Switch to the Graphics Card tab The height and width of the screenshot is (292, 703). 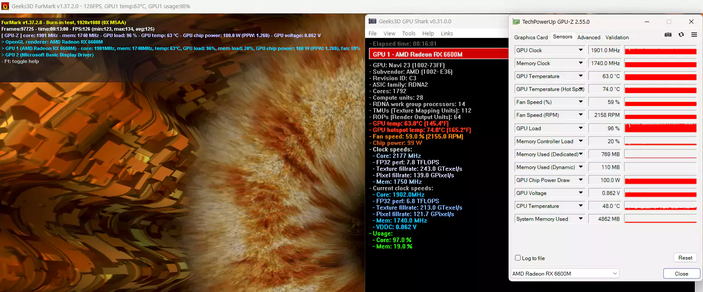(531, 38)
